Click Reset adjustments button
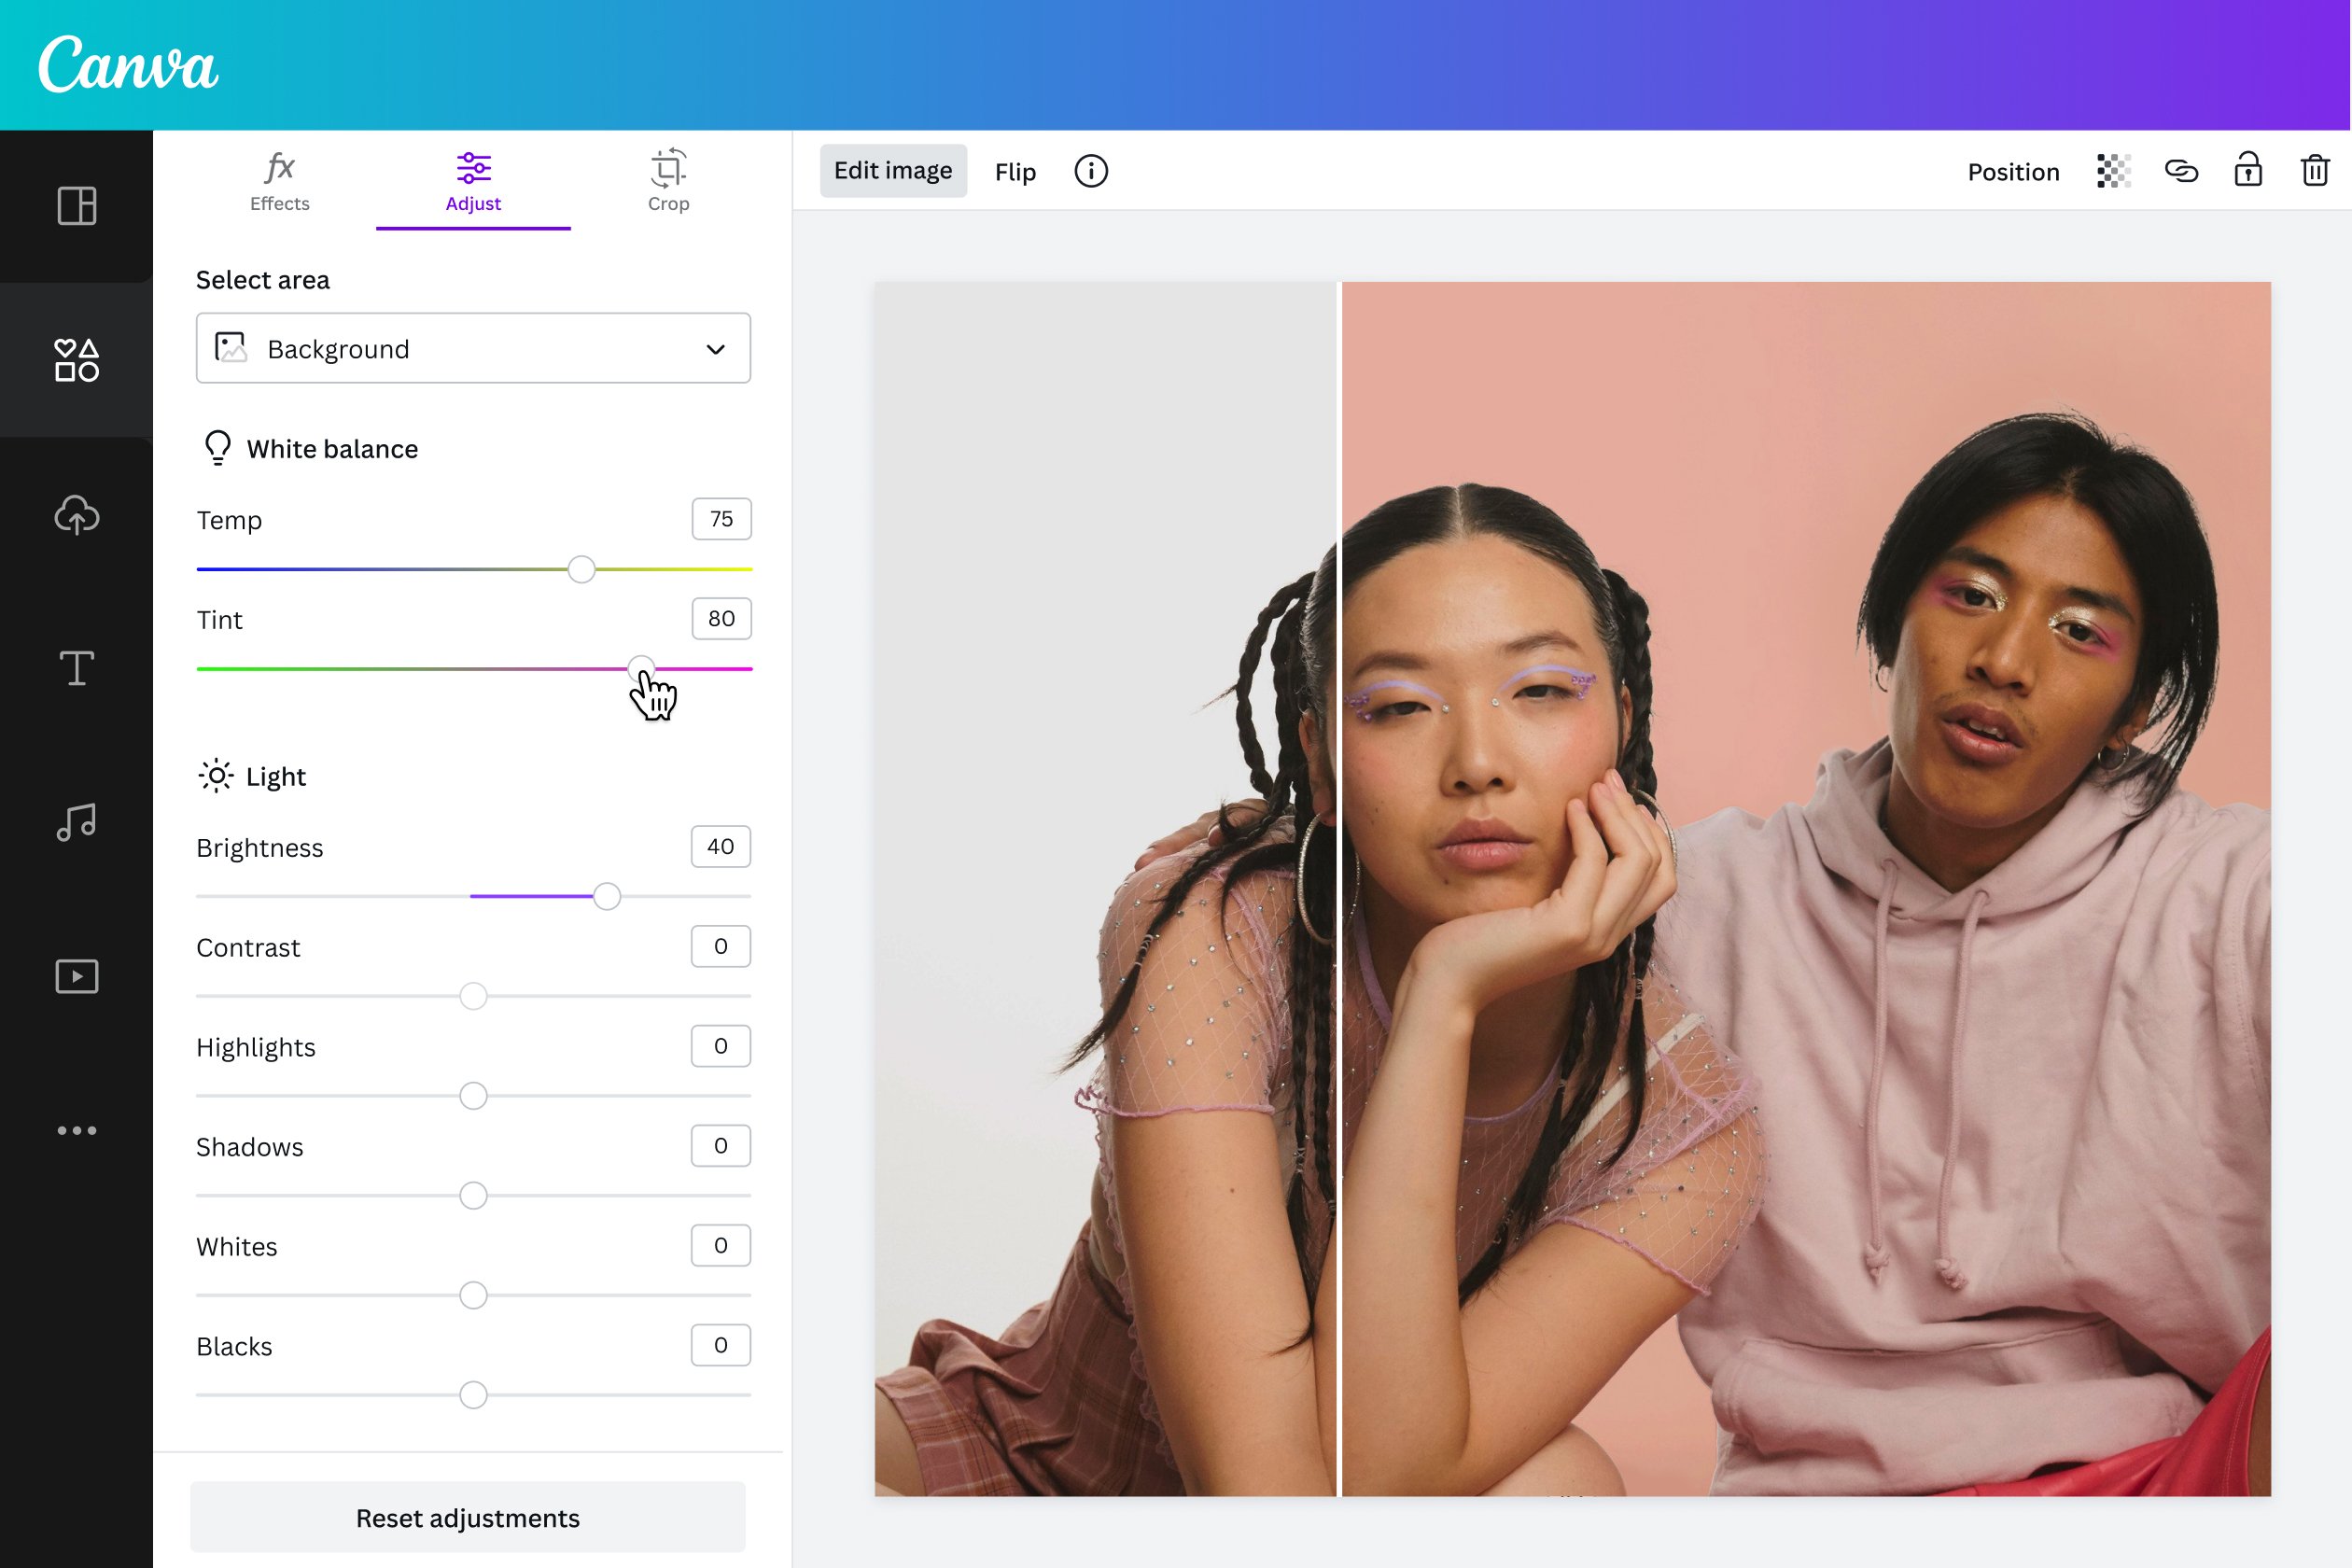This screenshot has width=2352, height=1568. [468, 1518]
